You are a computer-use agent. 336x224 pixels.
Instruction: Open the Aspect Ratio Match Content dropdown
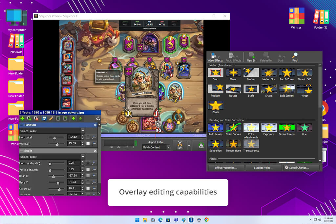(x=156, y=147)
